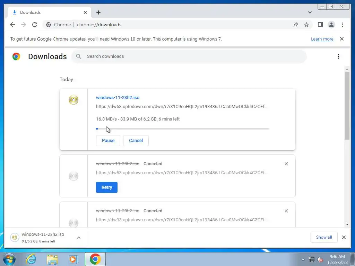Click the first Canceled status label
The image size is (355, 266).
click(153, 164)
